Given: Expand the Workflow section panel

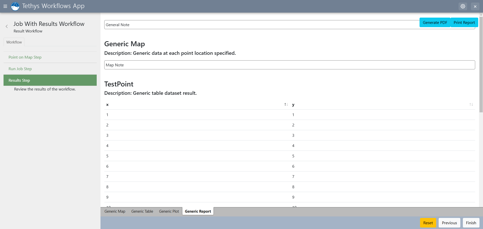Looking at the screenshot, I should point(14,42).
